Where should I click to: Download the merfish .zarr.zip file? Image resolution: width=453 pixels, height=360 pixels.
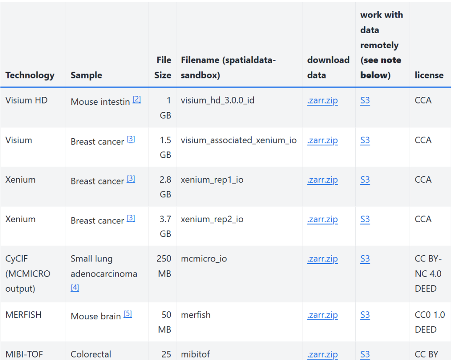pyautogui.click(x=322, y=315)
